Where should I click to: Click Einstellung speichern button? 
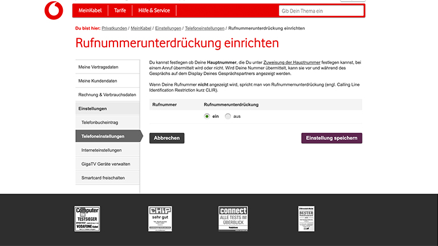tap(331, 138)
